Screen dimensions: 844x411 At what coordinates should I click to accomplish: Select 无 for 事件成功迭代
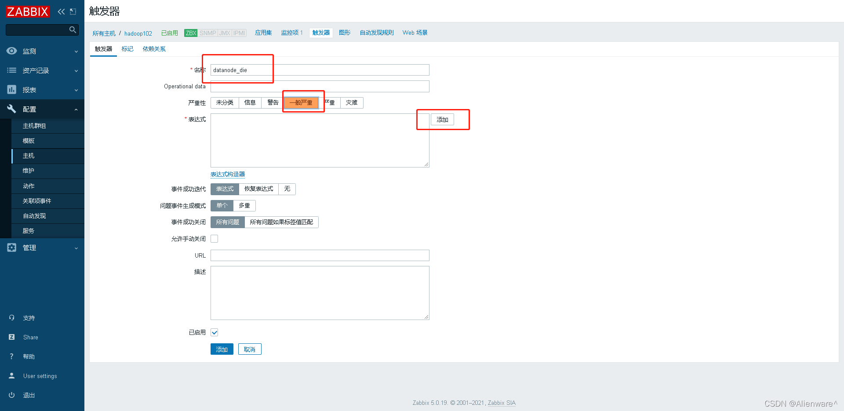click(287, 189)
